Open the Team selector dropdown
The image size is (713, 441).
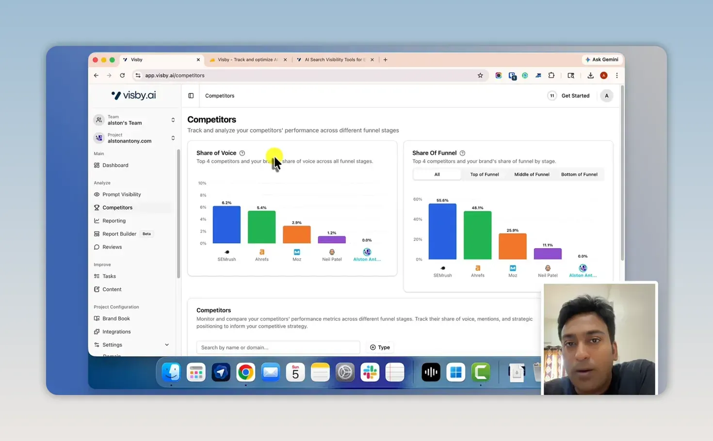coord(134,120)
